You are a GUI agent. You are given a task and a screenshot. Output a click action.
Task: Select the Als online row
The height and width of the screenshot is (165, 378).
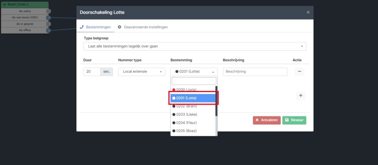click(25, 11)
